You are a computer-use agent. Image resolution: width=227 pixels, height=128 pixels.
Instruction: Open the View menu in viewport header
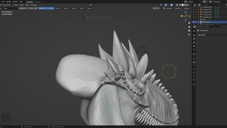point(16,5)
